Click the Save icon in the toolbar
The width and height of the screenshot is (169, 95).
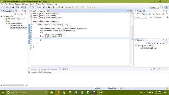pos(7,7)
